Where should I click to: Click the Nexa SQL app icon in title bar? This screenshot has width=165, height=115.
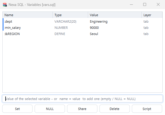5,5
